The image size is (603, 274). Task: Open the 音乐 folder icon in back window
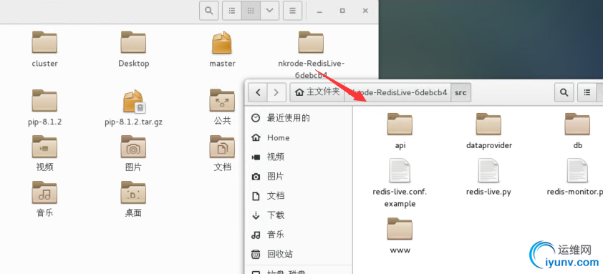(44, 192)
